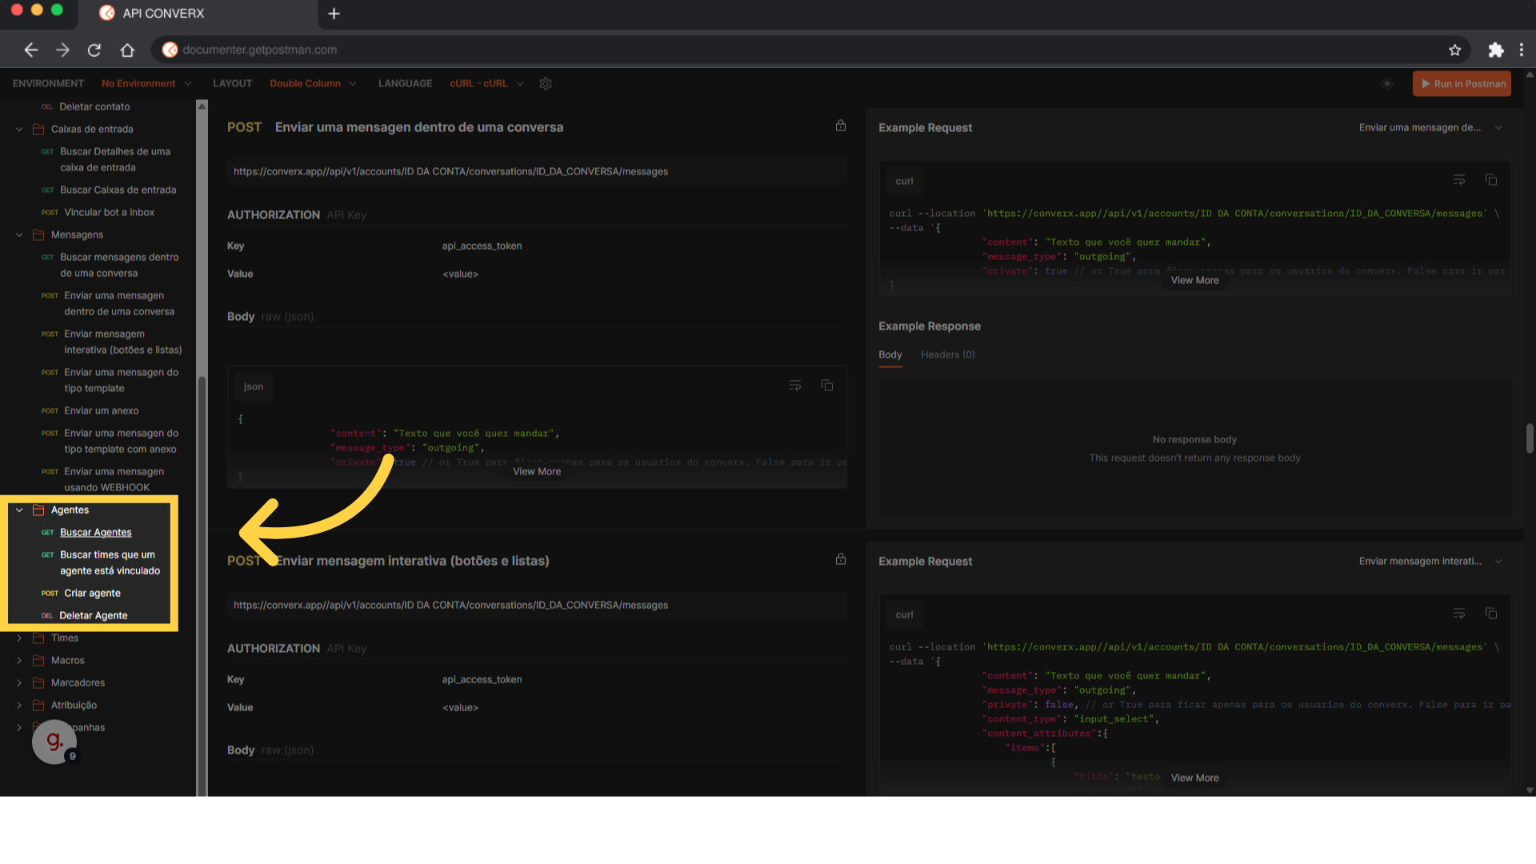Image resolution: width=1536 pixels, height=864 pixels.
Task: Open Enviar uma mensagen do tipo template
Action: tap(121, 380)
